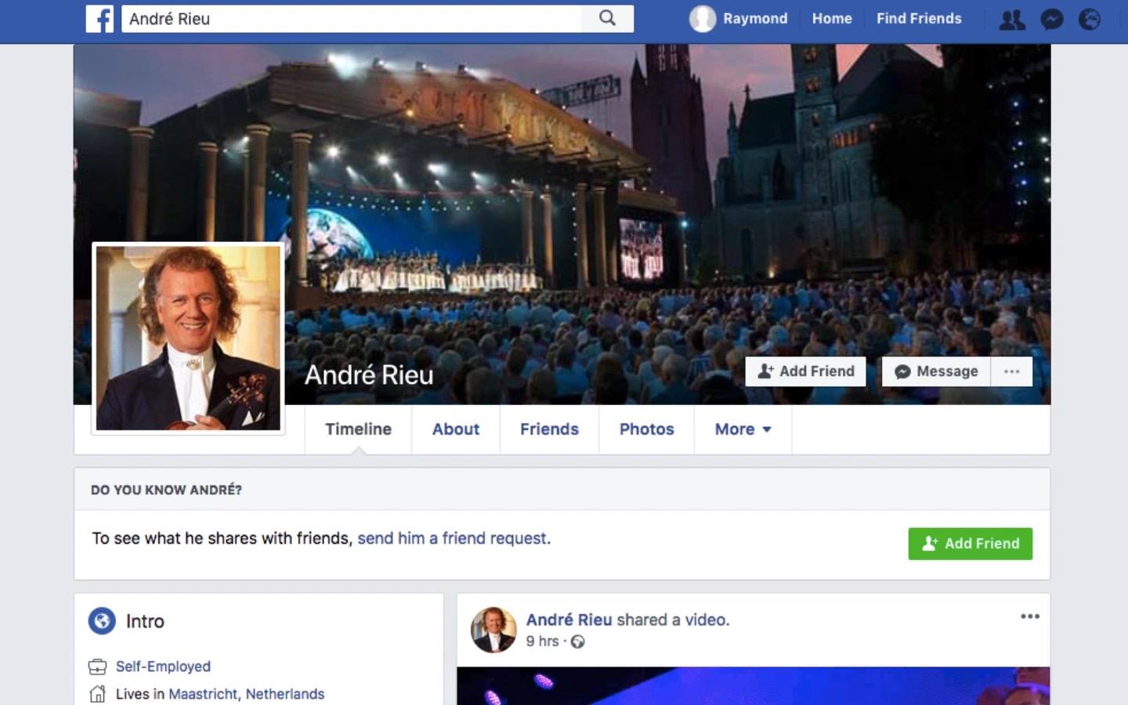Viewport: 1128px width, 705px height.
Task: Open the Friends tab
Action: [x=549, y=429]
